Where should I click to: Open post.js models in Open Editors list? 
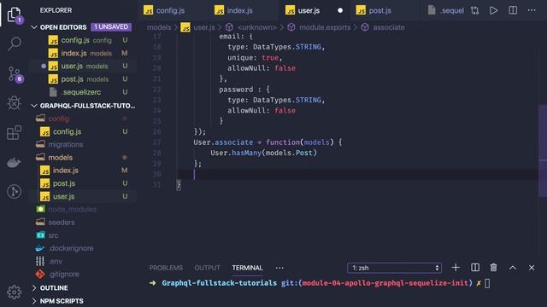84,79
